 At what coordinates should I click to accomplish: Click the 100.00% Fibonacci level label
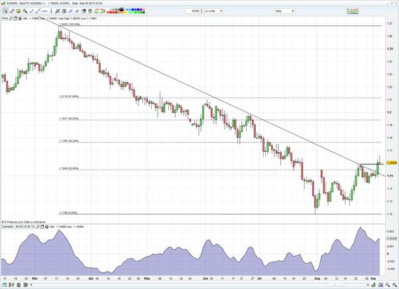[69, 26]
